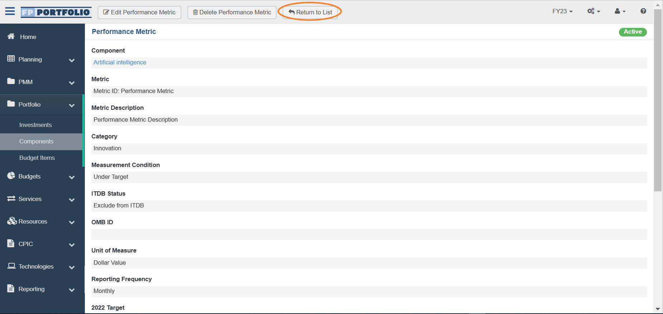
Task: Select Components in the sidebar
Action: coord(36,141)
